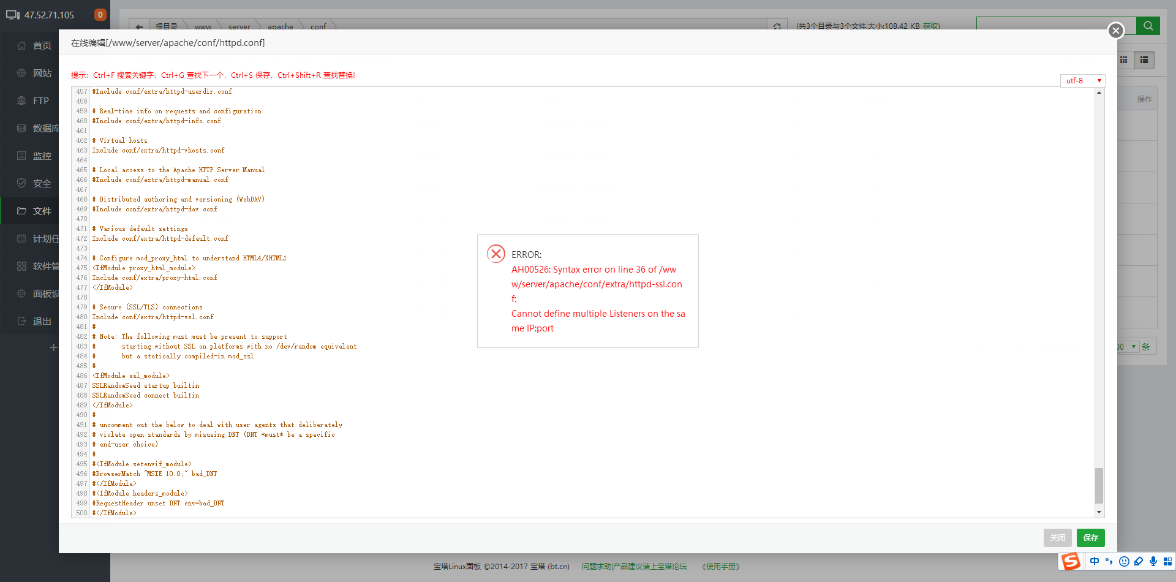
Task: Go to www in the breadcrumb path
Action: tap(203, 26)
